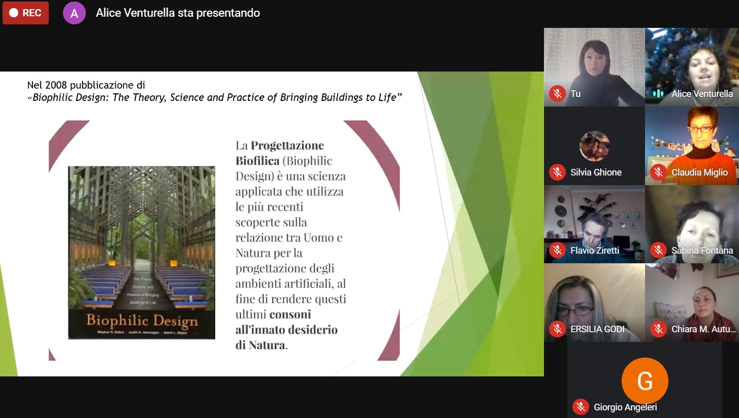Click the green audio-level indicator beside Alice Venturella
739x418 pixels.
point(658,94)
